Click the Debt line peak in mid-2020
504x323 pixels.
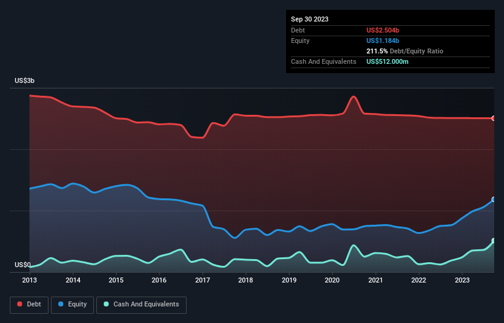[354, 96]
